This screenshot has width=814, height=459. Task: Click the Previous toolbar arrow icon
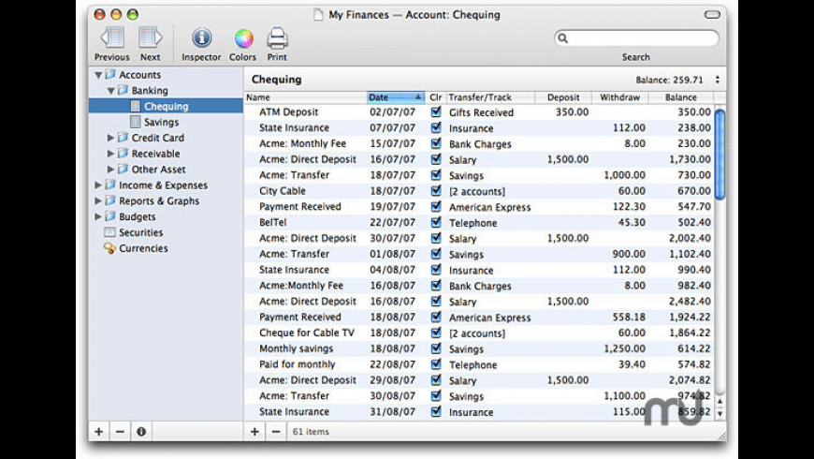112,38
